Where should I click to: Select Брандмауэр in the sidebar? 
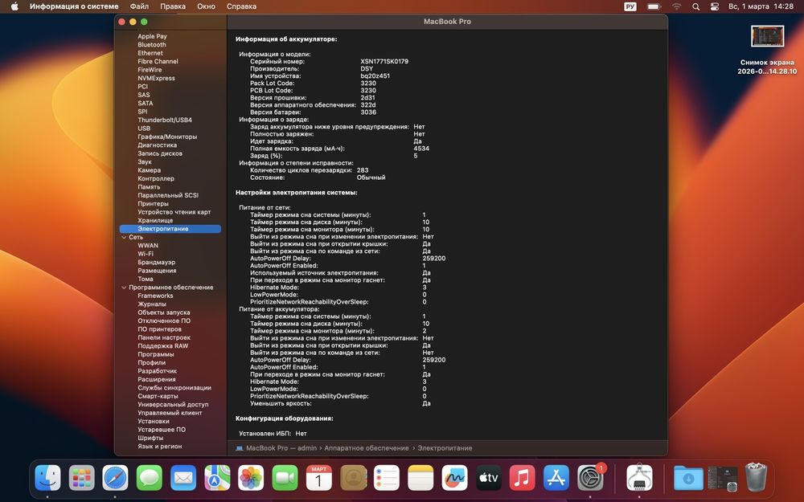coord(157,263)
